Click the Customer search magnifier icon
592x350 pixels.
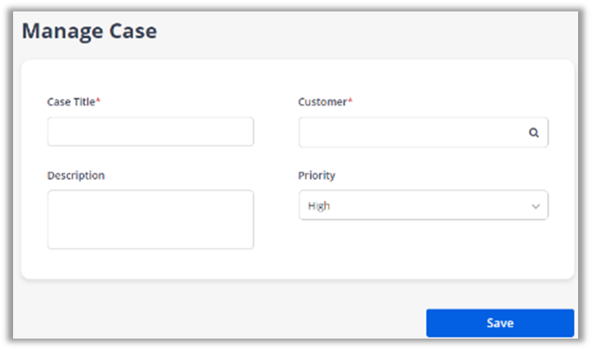pyautogui.click(x=534, y=132)
